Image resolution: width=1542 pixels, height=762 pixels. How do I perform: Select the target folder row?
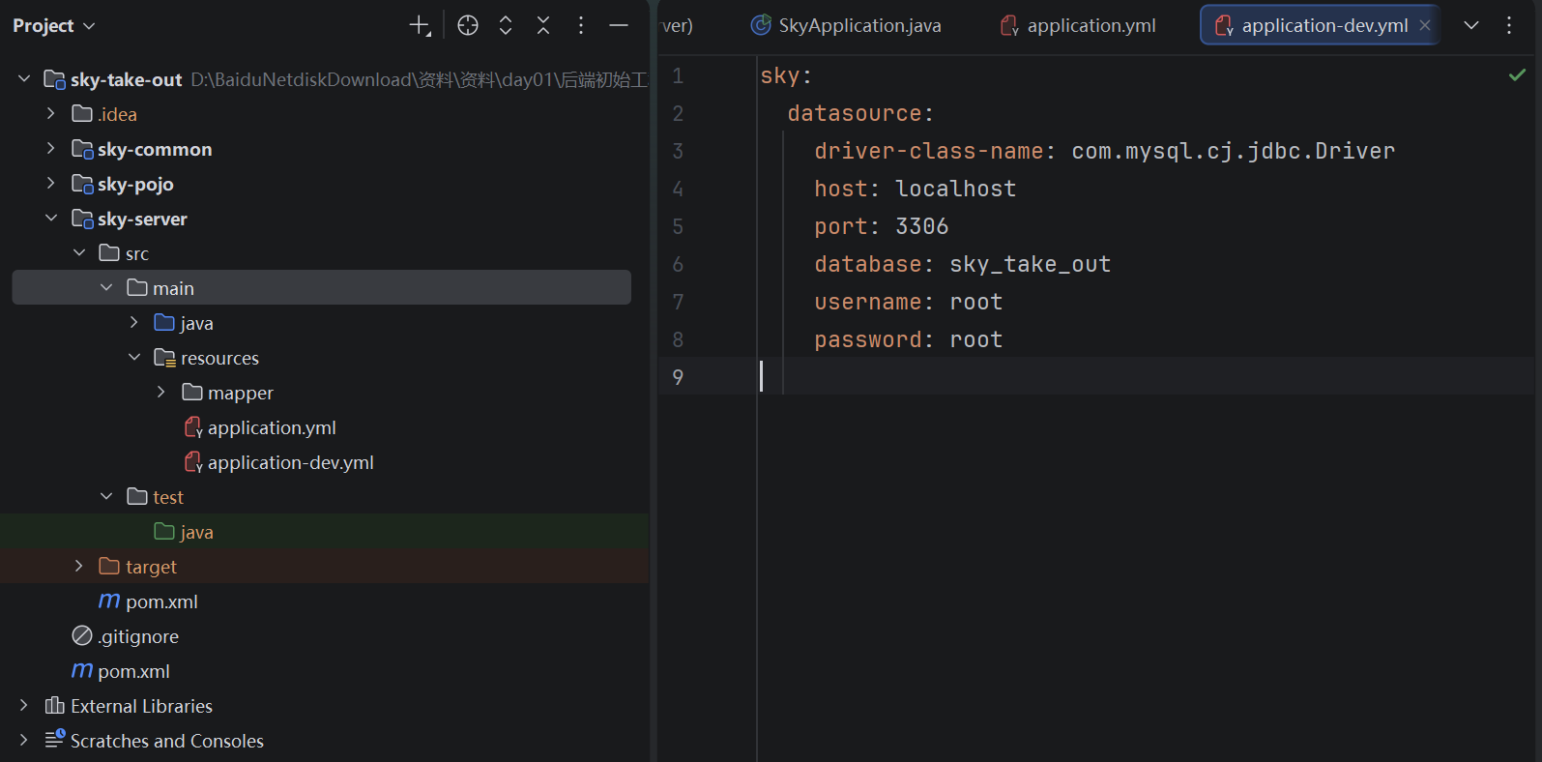click(x=325, y=566)
